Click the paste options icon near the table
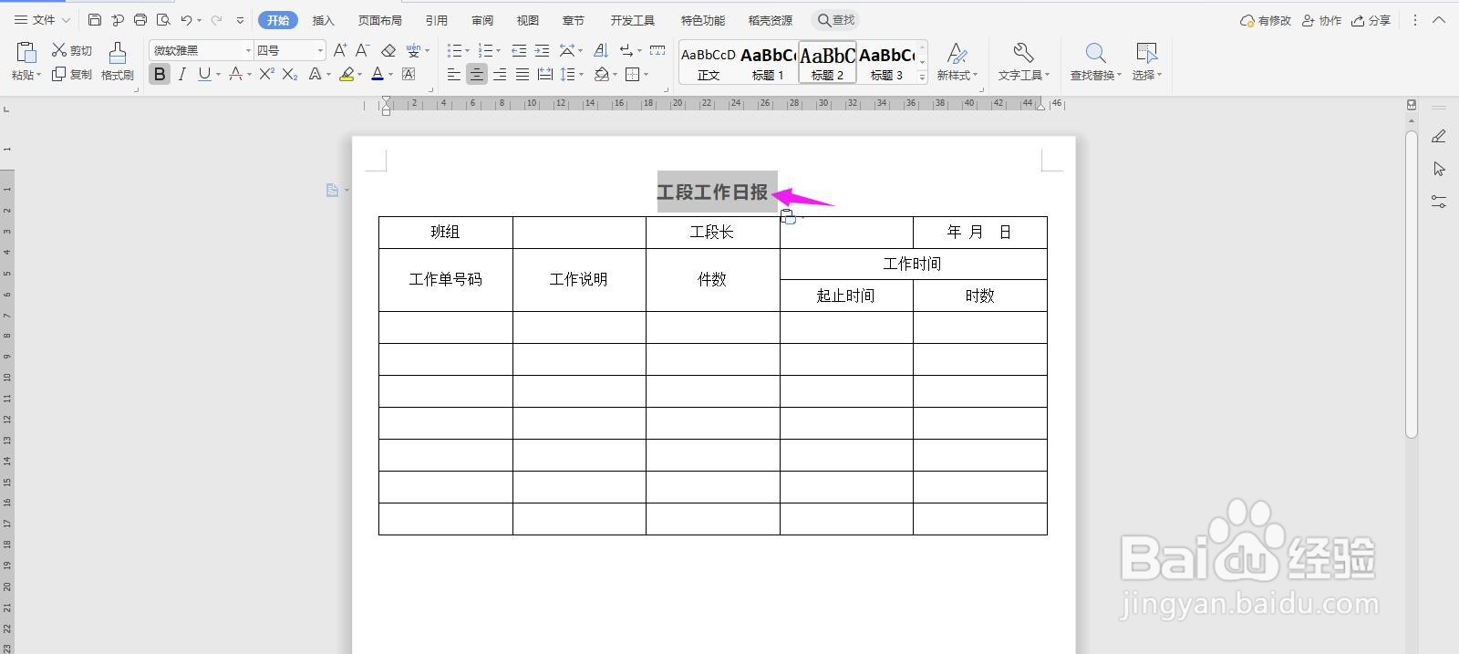Screen dimensions: 1459x654 coord(788,217)
